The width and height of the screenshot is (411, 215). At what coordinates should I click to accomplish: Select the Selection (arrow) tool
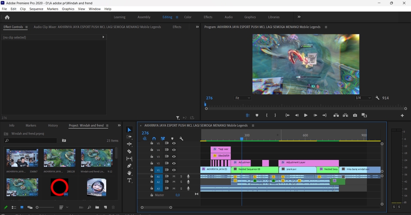(x=129, y=130)
